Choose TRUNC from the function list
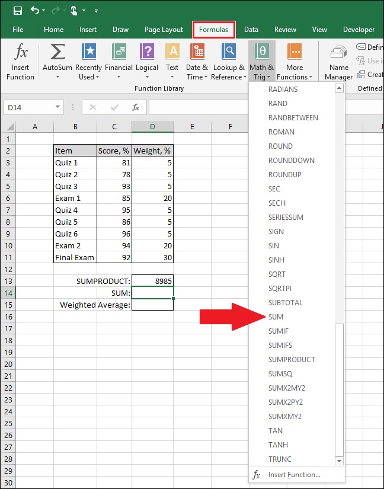Image resolution: width=384 pixels, height=489 pixels. (280, 459)
